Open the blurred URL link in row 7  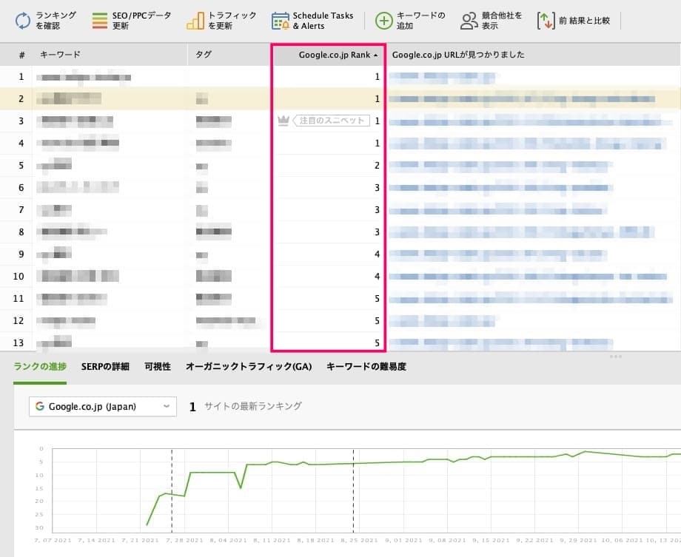pos(497,210)
